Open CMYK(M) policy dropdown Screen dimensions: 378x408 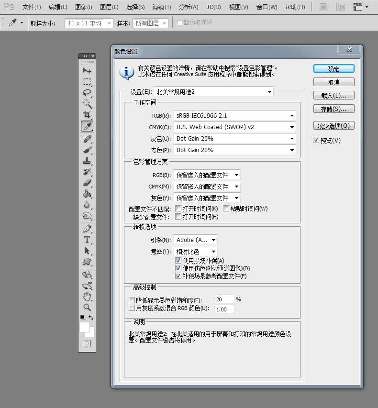pyautogui.click(x=207, y=187)
